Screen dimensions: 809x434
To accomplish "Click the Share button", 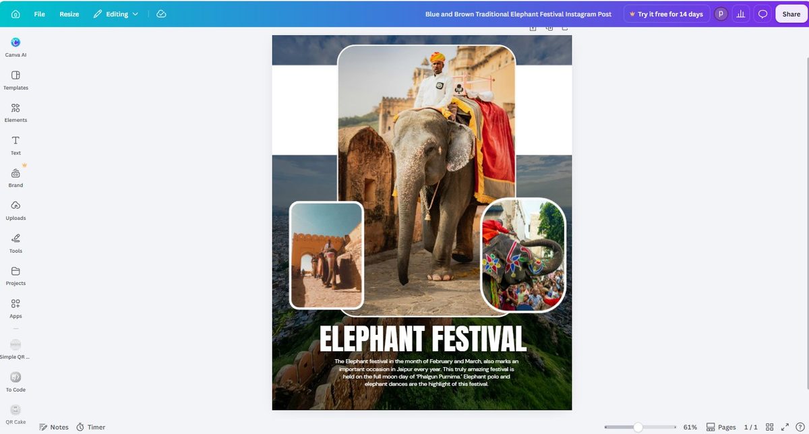I will tap(791, 14).
